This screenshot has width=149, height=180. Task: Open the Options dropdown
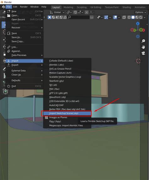pos(141,12)
